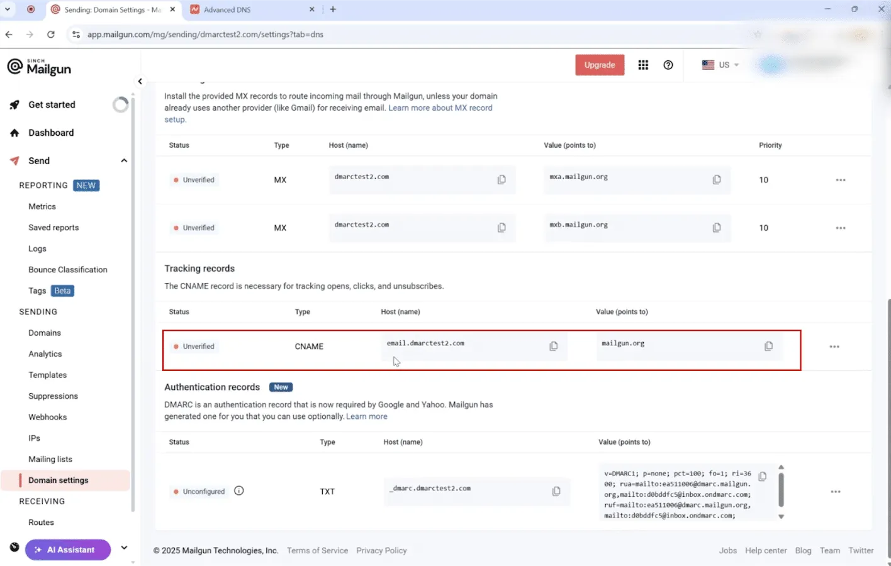This screenshot has height=566, width=891.
Task: Open Blog footer link
Action: 803,550
